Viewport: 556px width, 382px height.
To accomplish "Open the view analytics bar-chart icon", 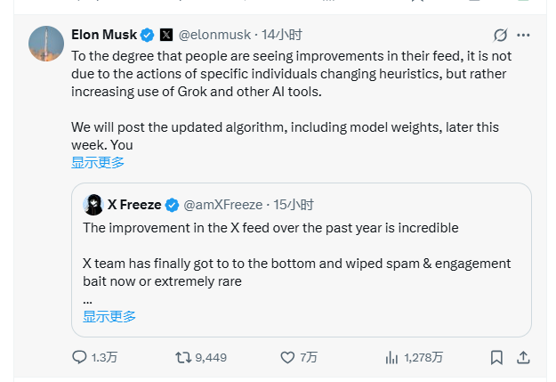I will pos(391,357).
